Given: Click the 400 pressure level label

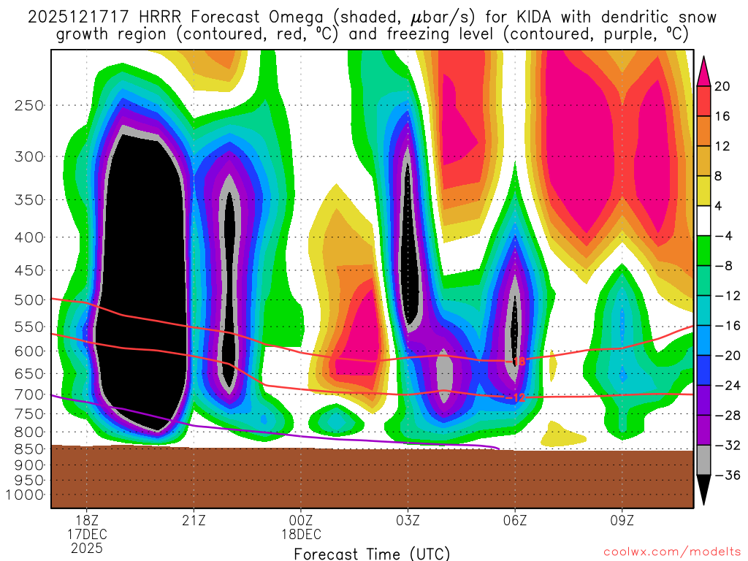Looking at the screenshot, I should (29, 237).
